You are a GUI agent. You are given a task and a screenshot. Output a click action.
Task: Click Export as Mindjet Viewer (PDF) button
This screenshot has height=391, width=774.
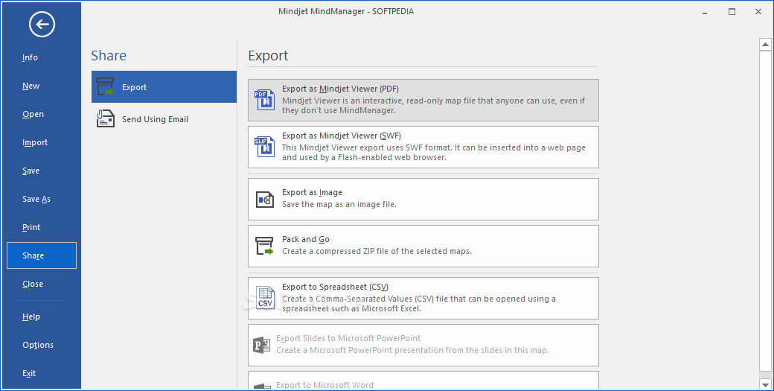[423, 101]
